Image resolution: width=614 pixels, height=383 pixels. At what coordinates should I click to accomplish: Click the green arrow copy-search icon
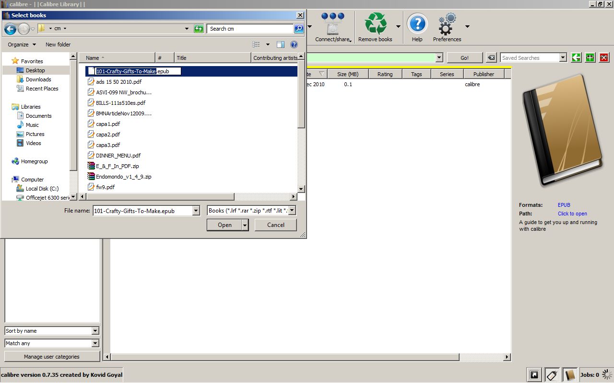tap(576, 58)
